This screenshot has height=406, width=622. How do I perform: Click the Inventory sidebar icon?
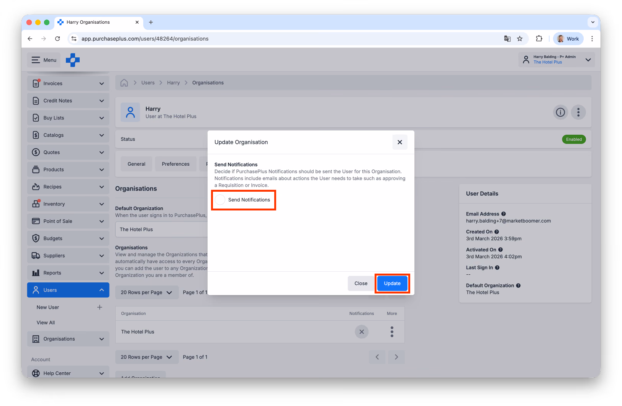36,204
